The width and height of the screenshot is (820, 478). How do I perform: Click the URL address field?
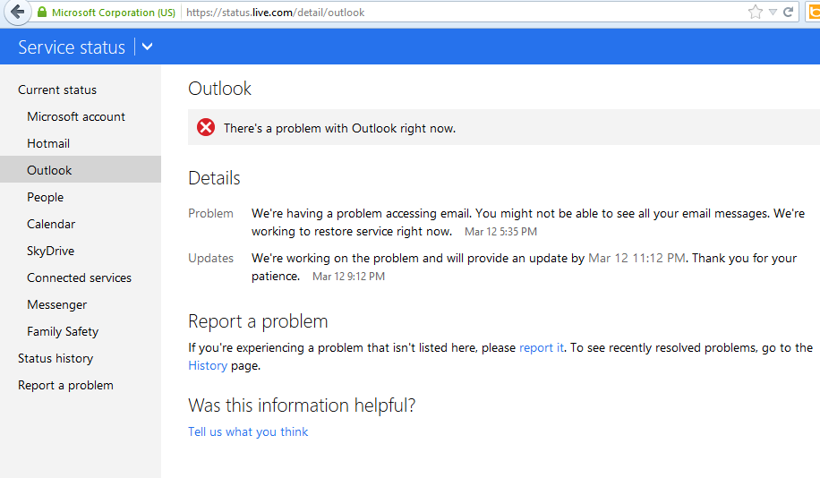tap(460, 12)
